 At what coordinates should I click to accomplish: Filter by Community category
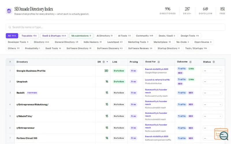(x=145, y=36)
